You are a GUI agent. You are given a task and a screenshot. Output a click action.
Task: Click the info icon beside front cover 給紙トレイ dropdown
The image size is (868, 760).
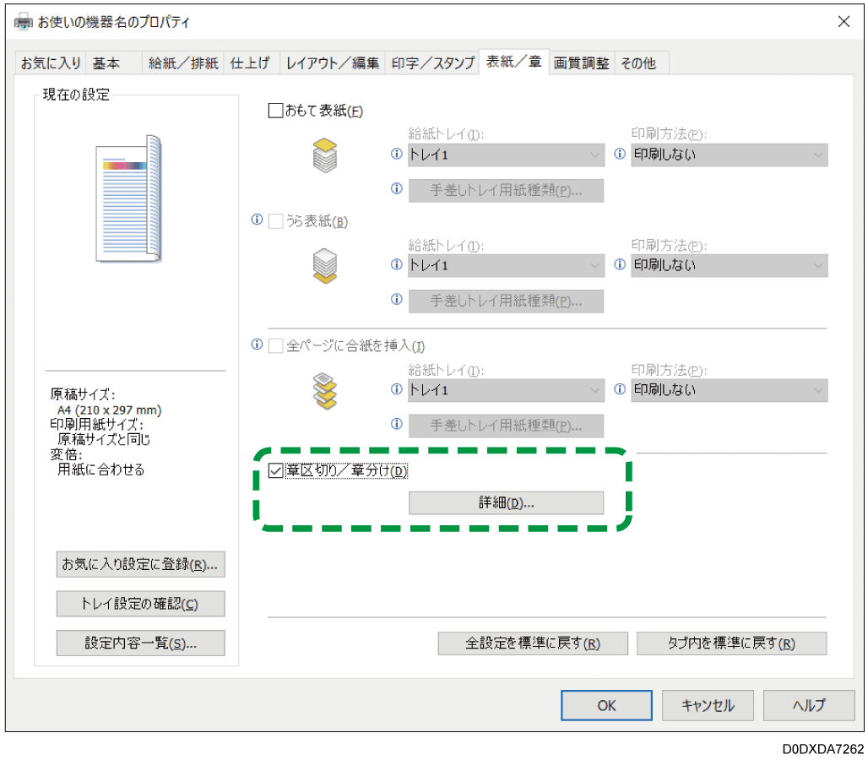pos(397,154)
